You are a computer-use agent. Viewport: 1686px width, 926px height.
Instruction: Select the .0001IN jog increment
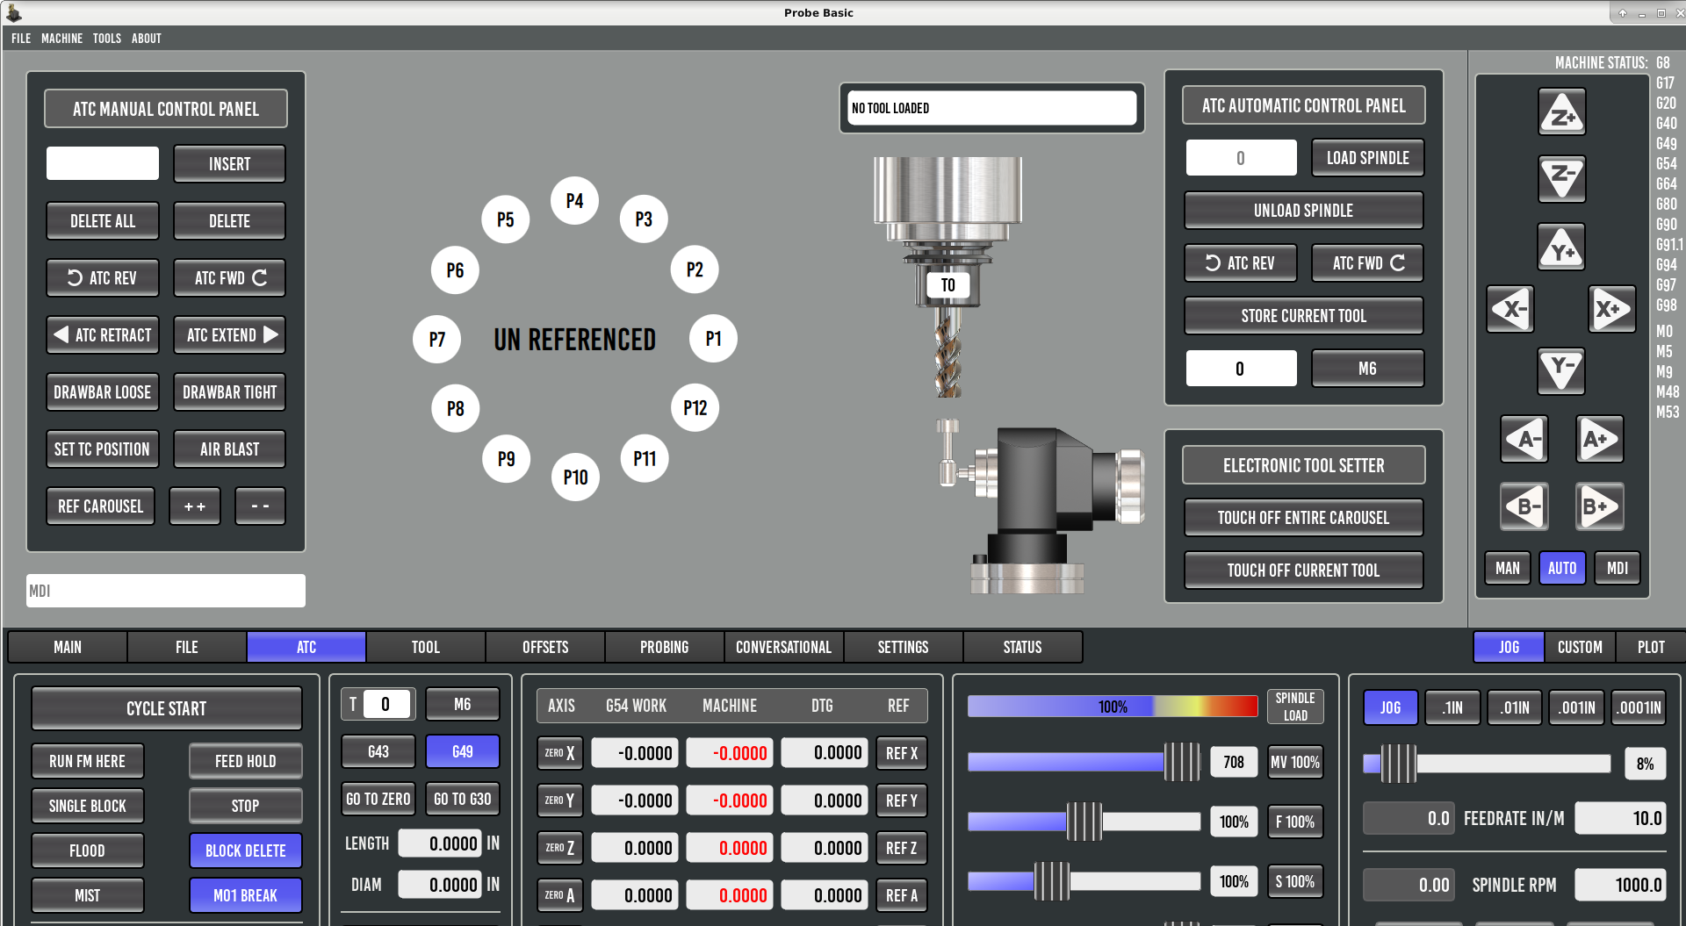click(x=1639, y=707)
